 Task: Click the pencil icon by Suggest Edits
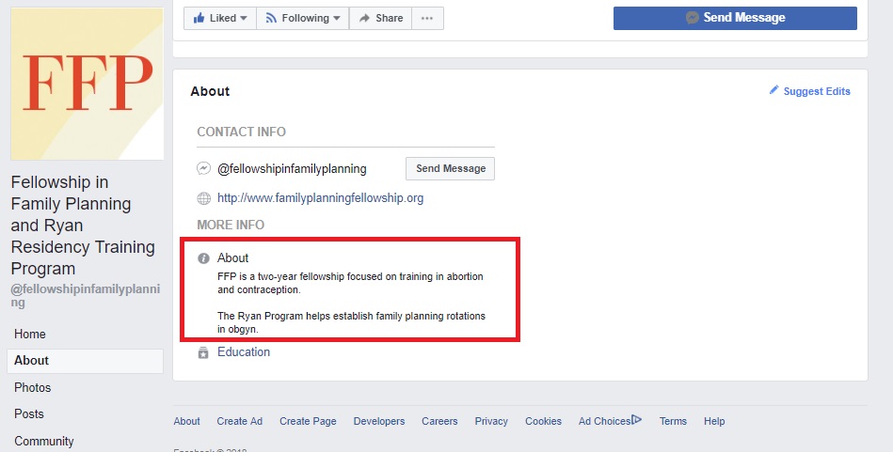click(773, 90)
